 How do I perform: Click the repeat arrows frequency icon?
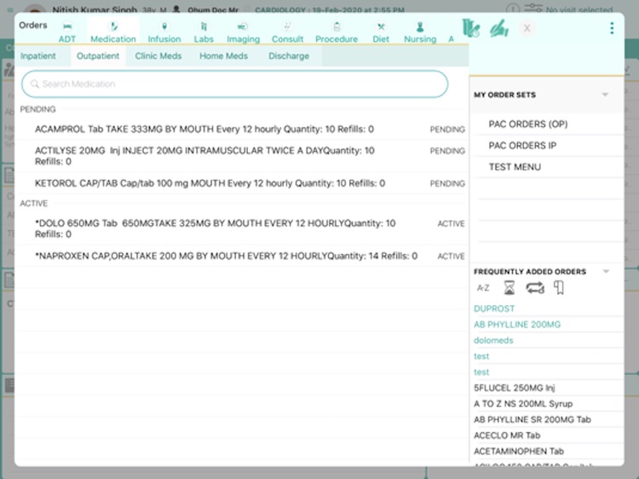pos(535,288)
